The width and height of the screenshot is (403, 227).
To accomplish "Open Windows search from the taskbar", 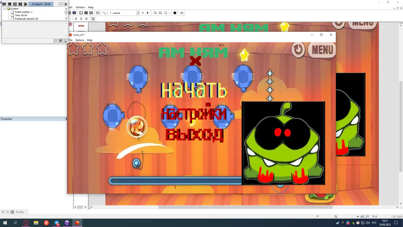I will pyautogui.click(x=15, y=223).
